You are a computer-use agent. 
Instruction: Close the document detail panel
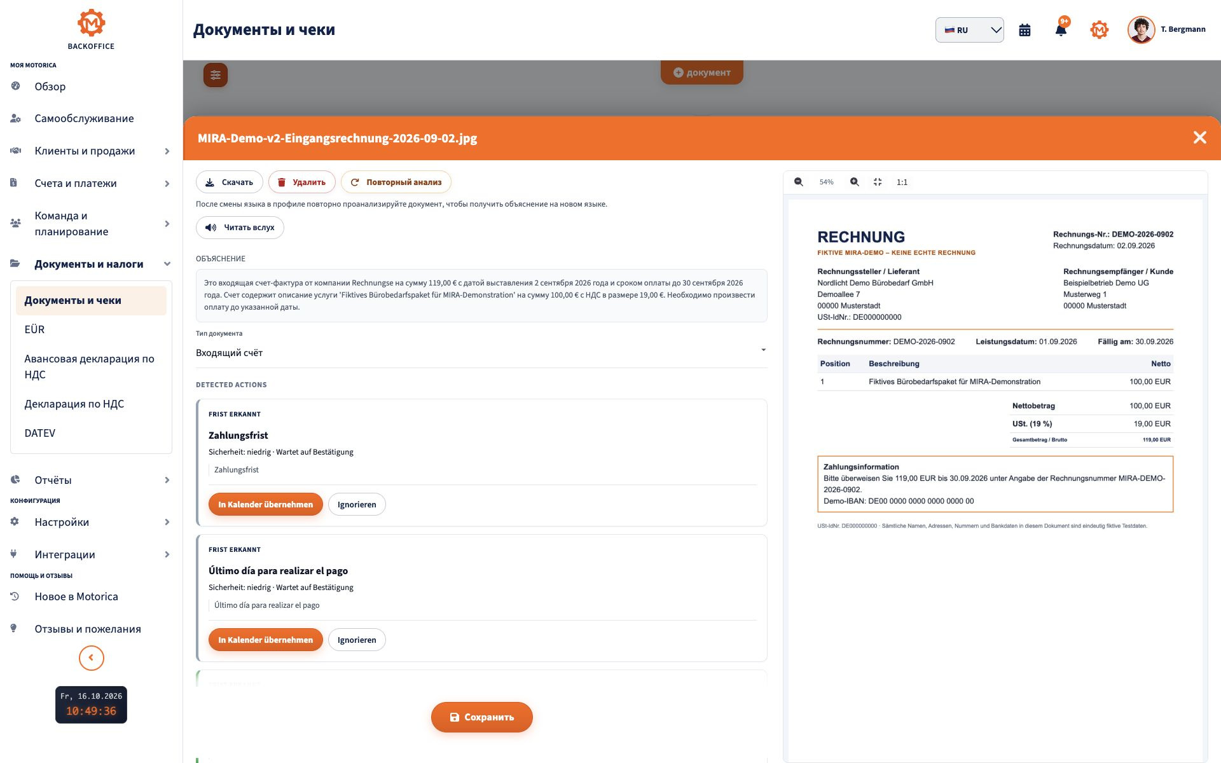click(1199, 137)
